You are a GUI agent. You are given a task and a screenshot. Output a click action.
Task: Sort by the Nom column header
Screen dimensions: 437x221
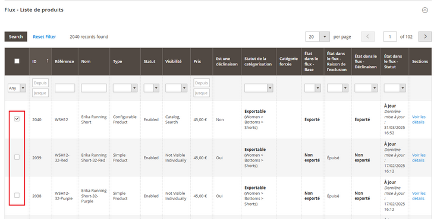point(94,62)
